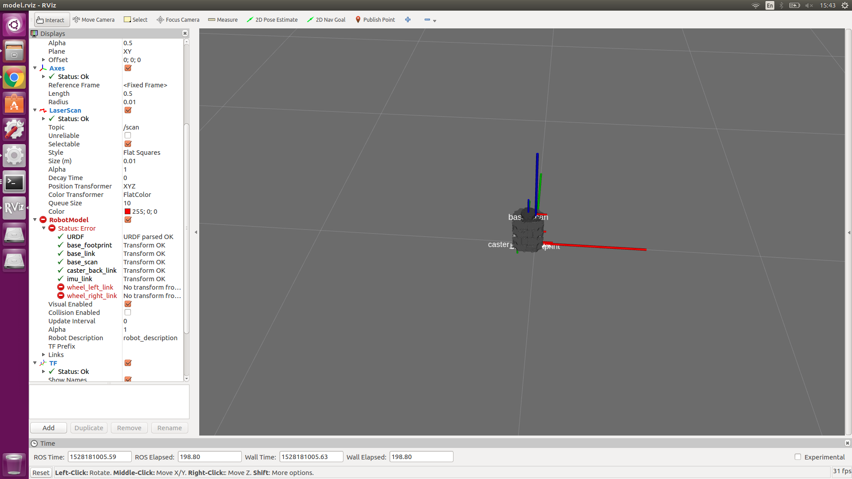Viewport: 852px width, 479px height.
Task: Click the Add display button
Action: [x=48, y=428]
